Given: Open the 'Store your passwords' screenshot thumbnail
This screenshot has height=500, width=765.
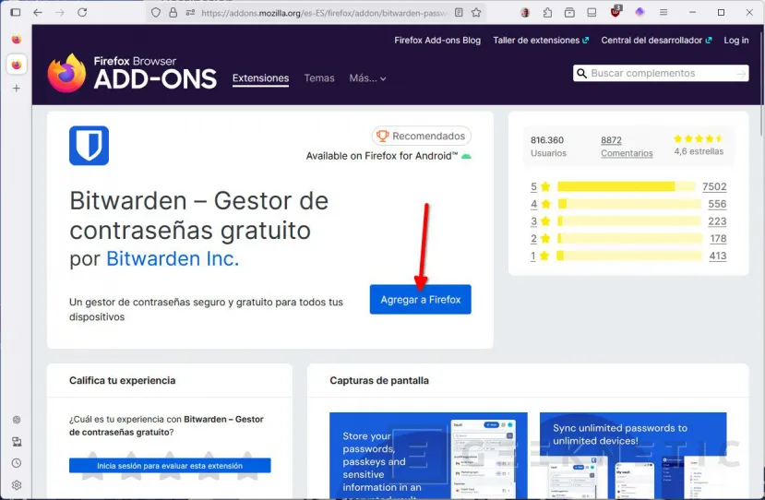Looking at the screenshot, I should click(x=428, y=456).
